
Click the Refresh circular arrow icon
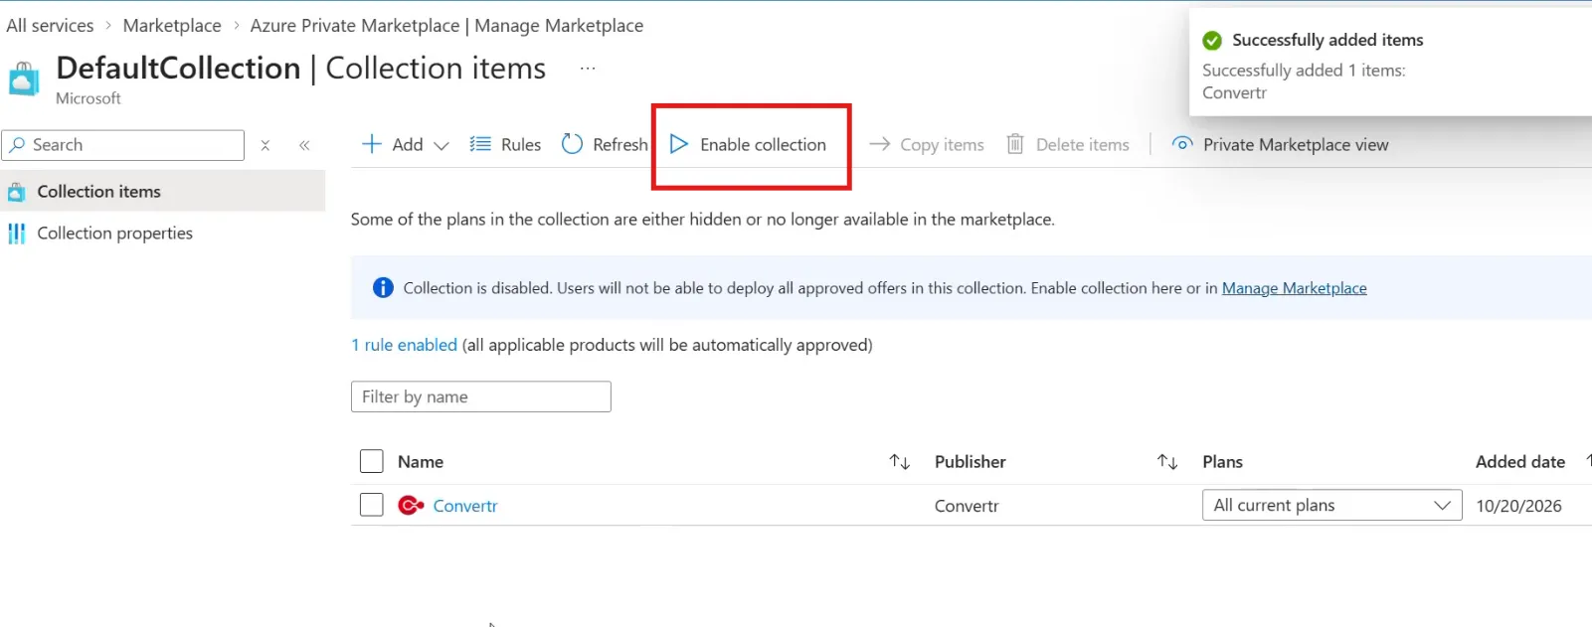[572, 144]
